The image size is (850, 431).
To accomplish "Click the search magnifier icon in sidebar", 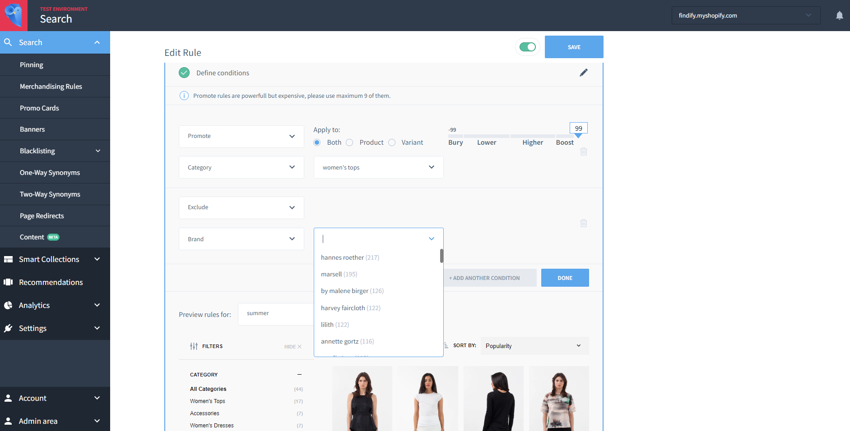I will point(8,42).
